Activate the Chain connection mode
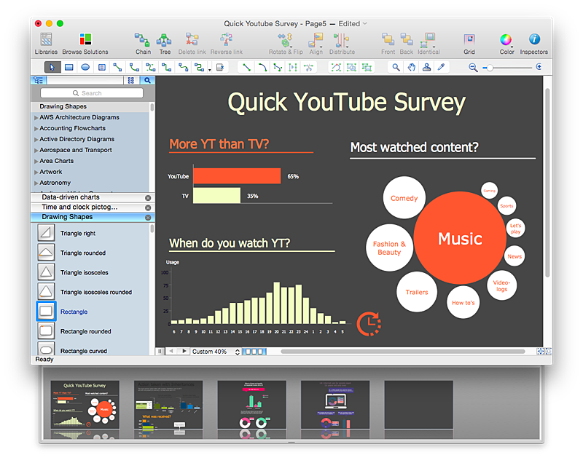The image size is (583, 455). click(143, 44)
